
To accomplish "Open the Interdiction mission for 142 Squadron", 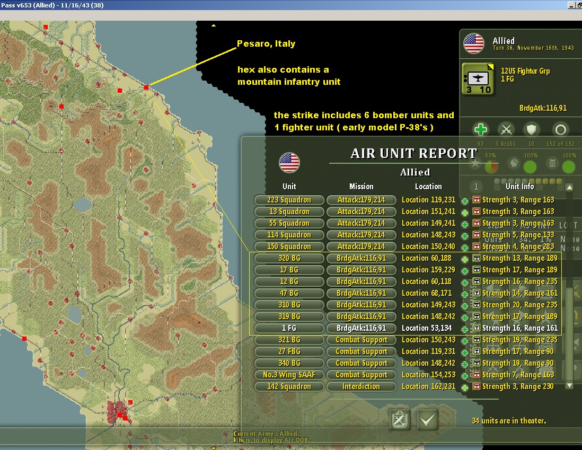I will (361, 386).
